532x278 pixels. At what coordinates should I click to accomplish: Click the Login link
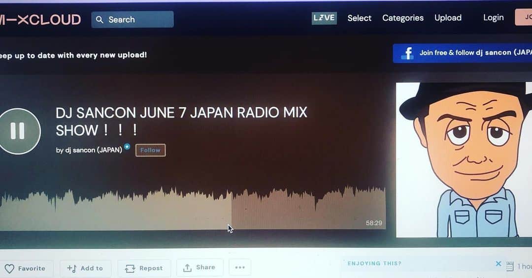click(493, 18)
